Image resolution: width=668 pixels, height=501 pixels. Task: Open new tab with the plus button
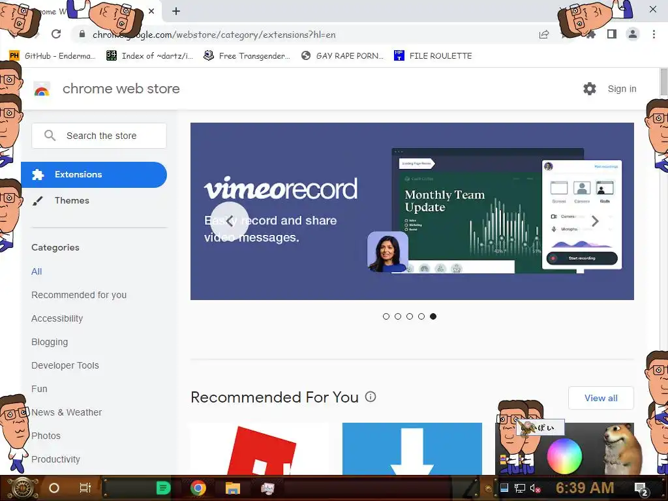pos(176,12)
